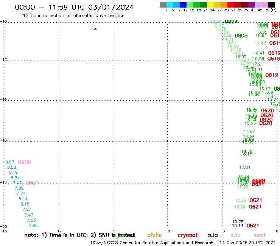This screenshot has width=280, height=246.
Task: Click subtitle '12 hour collection of altimeter wave heights'
Action: [73, 16]
